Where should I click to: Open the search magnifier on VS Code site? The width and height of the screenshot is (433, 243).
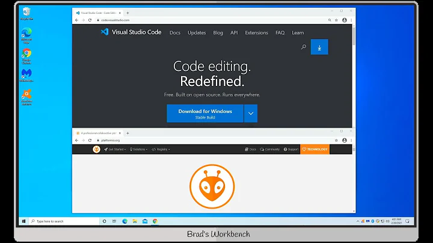304,47
